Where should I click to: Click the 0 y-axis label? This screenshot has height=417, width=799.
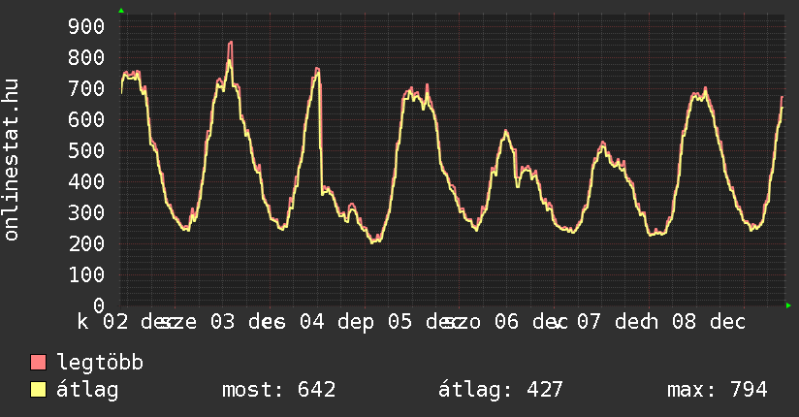pos(99,305)
